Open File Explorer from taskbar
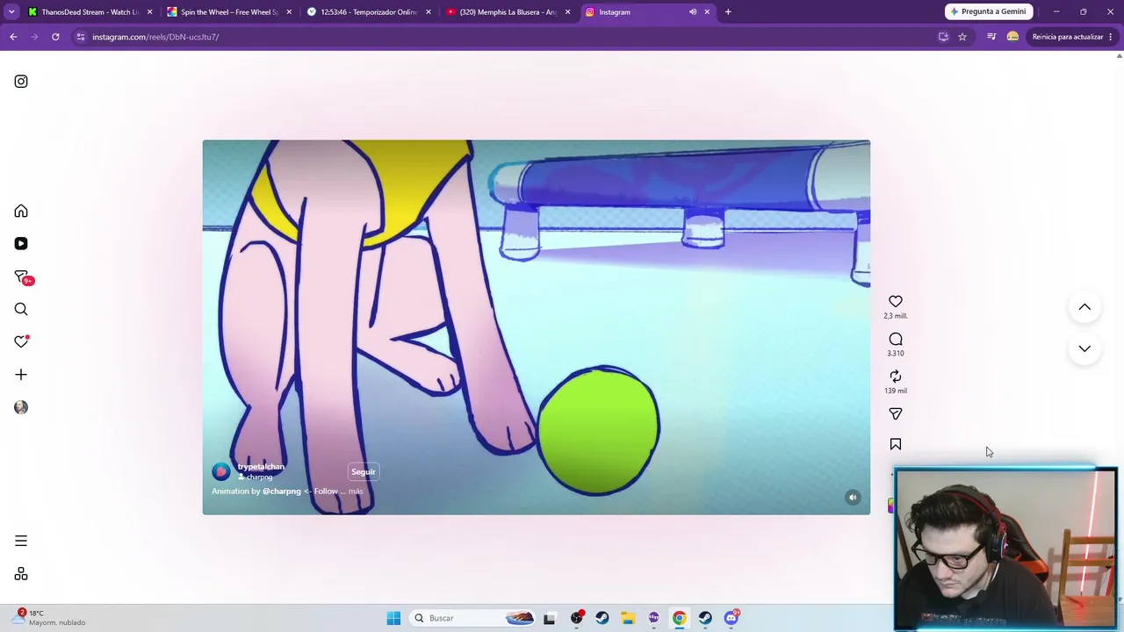The height and width of the screenshot is (632, 1124). pyautogui.click(x=628, y=618)
